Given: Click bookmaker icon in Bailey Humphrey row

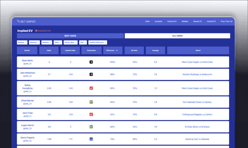Looking at the screenshot, I should pyautogui.click(x=91, y=88).
